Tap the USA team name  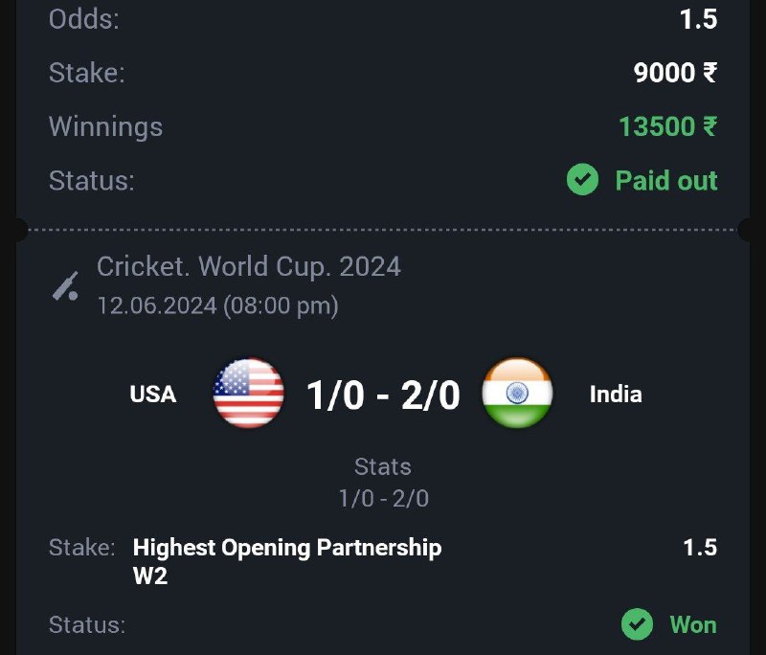[153, 395]
